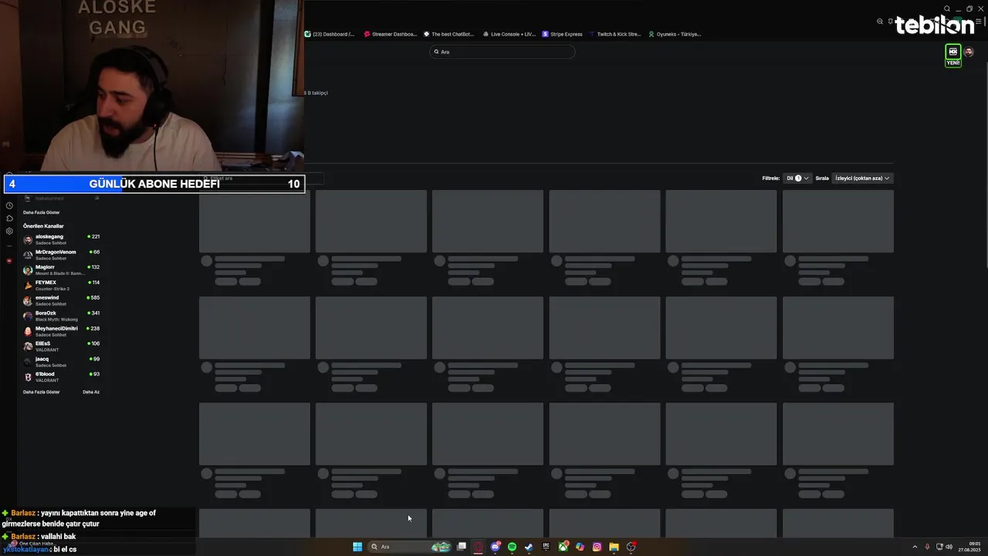Open jaacq recommended channel
This screenshot has width=988, height=556.
(x=62, y=361)
